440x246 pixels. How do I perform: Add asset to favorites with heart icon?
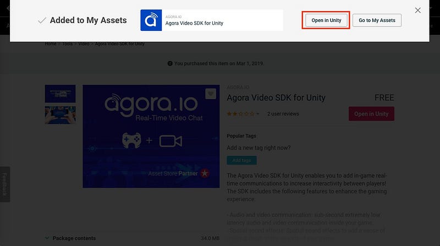(x=211, y=94)
